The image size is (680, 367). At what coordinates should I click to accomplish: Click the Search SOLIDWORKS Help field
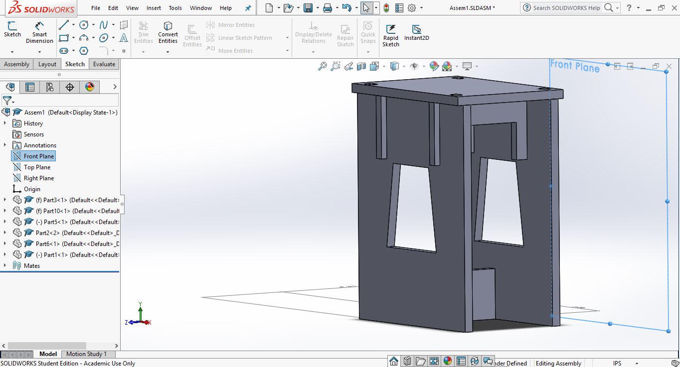click(x=566, y=8)
